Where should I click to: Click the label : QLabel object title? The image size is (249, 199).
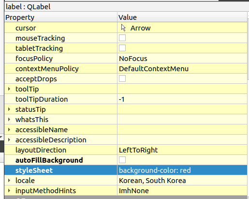click(28, 7)
